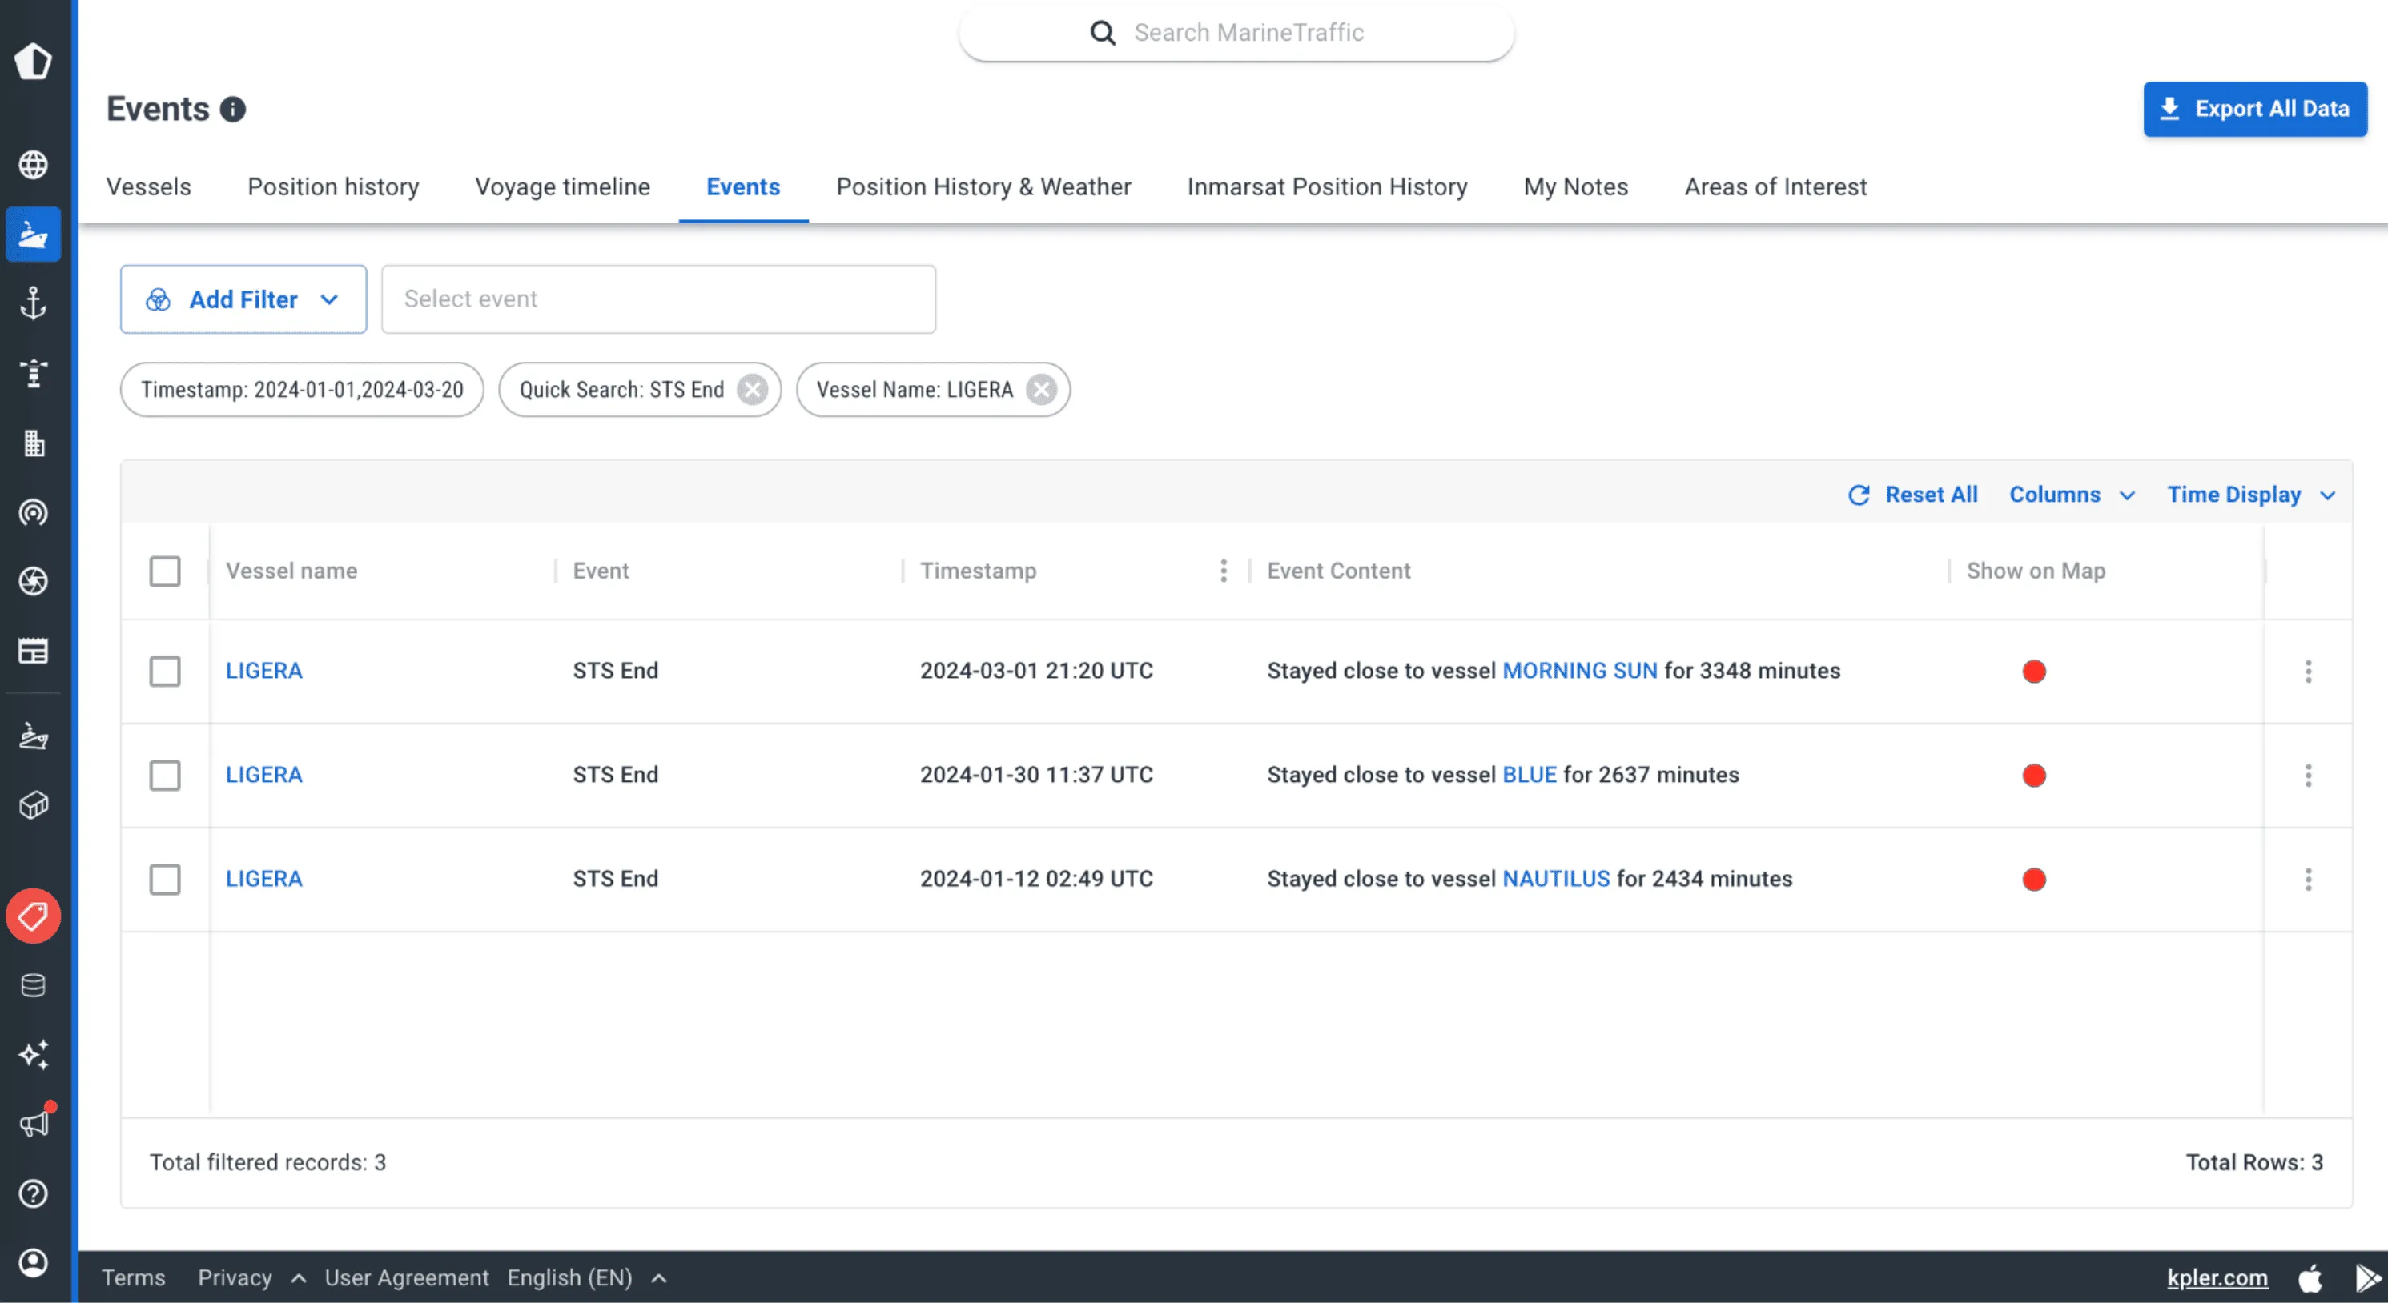The width and height of the screenshot is (2388, 1303).
Task: Click the lighthouse icon in the sidebar
Action: tap(34, 372)
